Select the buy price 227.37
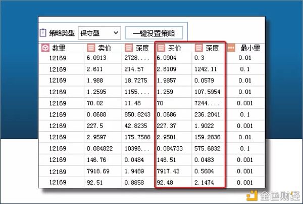Screen dimensions: 303x204 click(166, 126)
